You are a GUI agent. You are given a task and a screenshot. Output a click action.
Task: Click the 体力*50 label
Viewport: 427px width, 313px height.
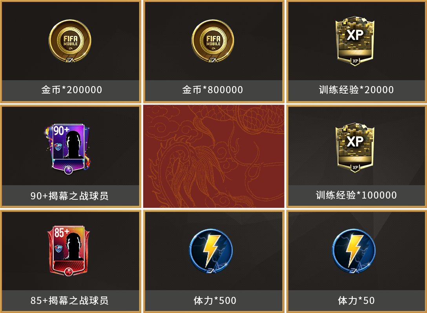[356, 300]
